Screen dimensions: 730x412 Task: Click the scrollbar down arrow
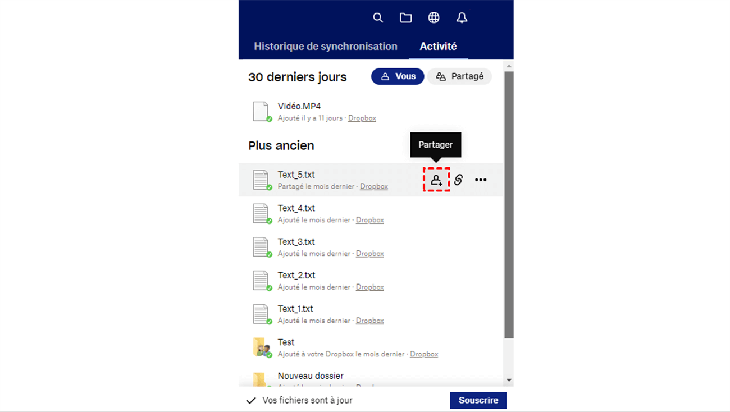(509, 380)
